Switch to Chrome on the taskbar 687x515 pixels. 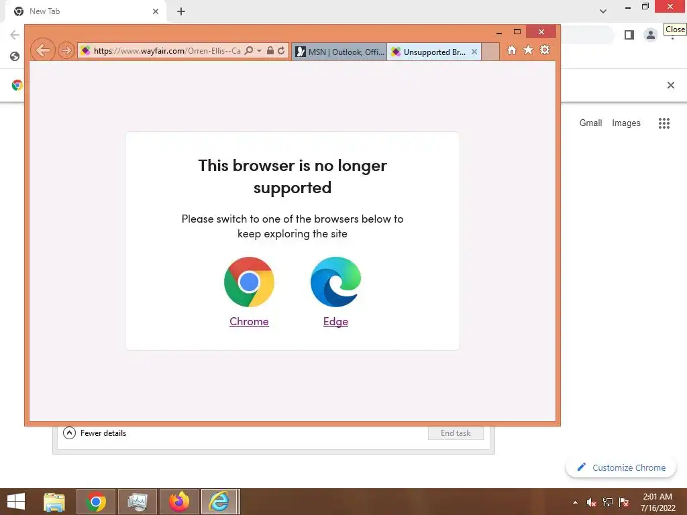tap(96, 502)
